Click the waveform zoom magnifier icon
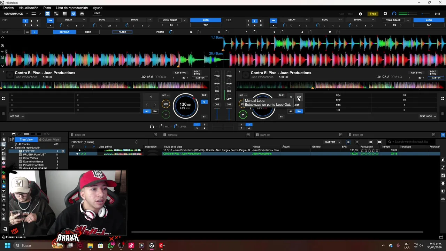 [2, 46]
